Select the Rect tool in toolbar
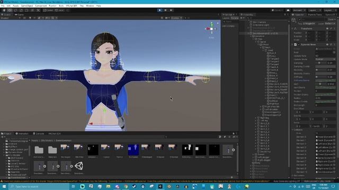Image resolution: width=339 pixels, height=190 pixels. point(26,10)
